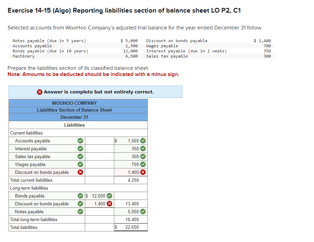Image resolution: width=314 pixels, height=242 pixels.
Task: Toggle the checkmark next to the 300 amount
Action: [143, 156]
